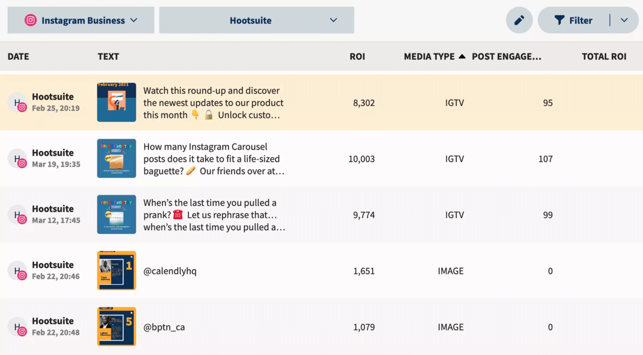Click the Hootsuite avatar icon for Mar 19, 19:35
This screenshot has width=643, height=355.
18,159
